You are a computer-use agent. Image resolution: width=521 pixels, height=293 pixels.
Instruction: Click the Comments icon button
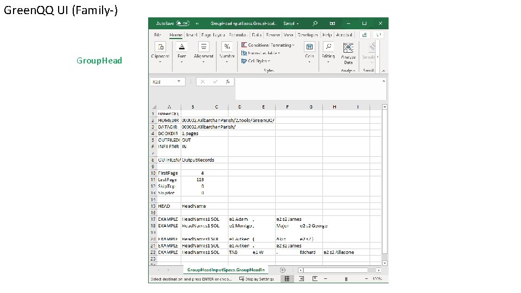click(378, 35)
